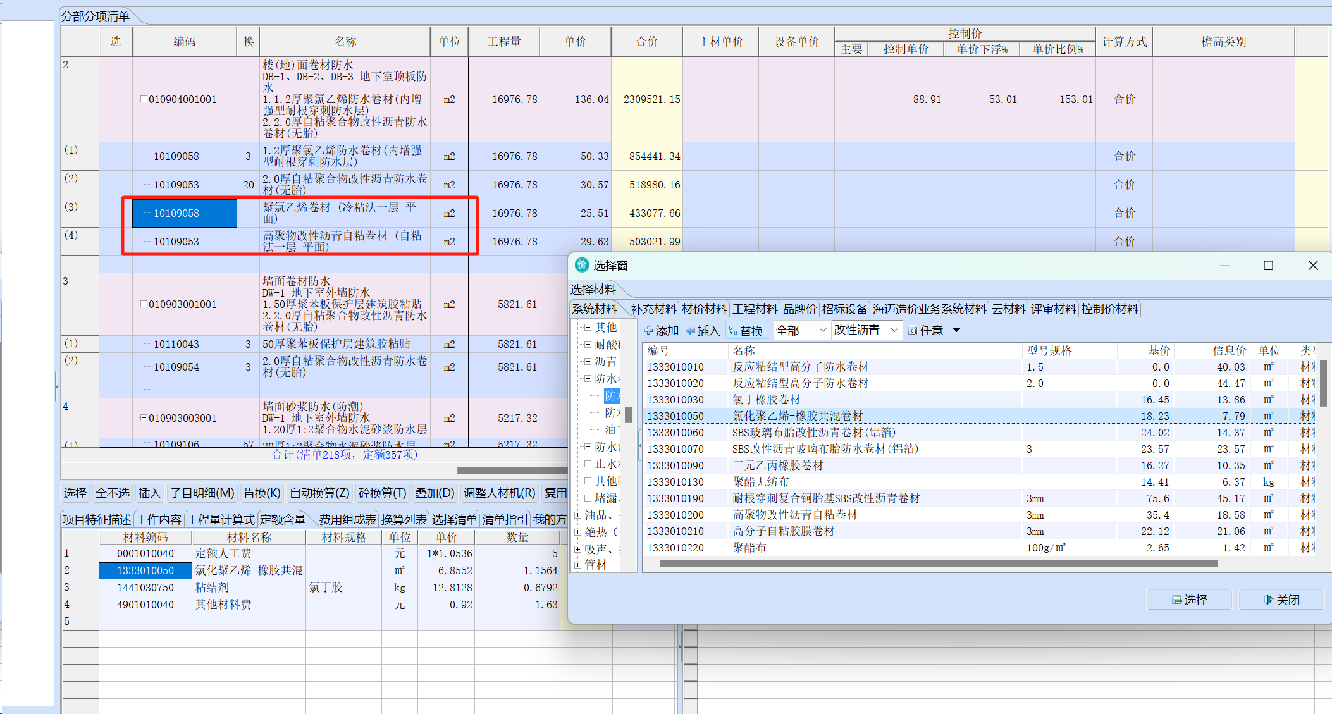Click the 全不选 button

click(113, 493)
